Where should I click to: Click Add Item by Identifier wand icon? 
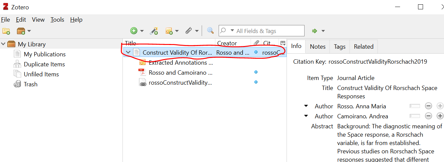pyautogui.click(x=153, y=31)
